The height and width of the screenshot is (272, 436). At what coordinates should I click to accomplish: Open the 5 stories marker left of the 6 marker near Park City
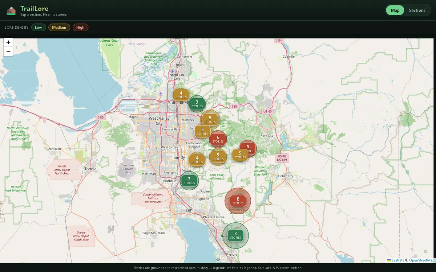coord(240,155)
